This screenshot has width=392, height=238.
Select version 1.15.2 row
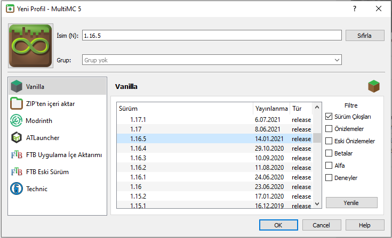click(215, 196)
